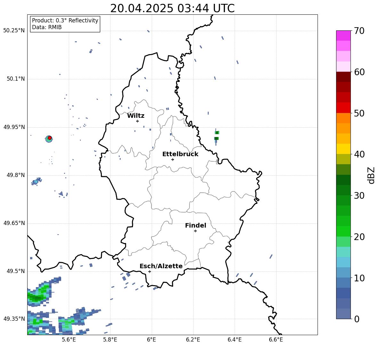Click the 70 value on the colorbar
The image size is (379, 346).
pos(359,31)
